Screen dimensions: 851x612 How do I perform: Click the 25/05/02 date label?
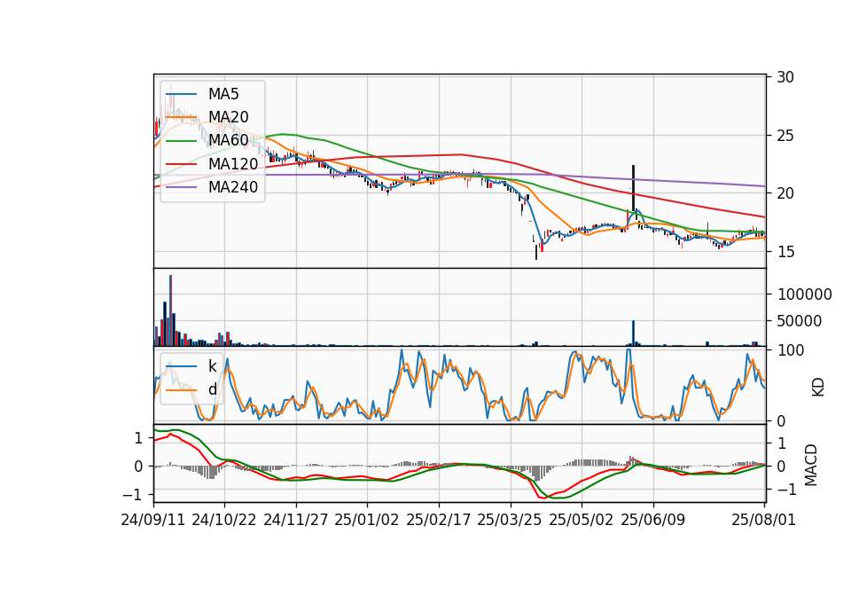582,520
